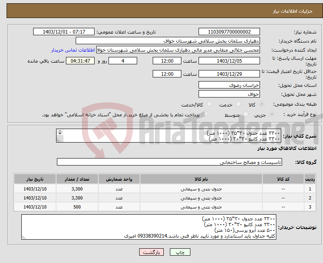323x263 pixels.
Task: Click need date 1403/12/10 in row 3
Action: [35, 207]
